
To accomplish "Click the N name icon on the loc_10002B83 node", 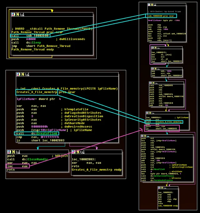I will [x=78, y=152].
